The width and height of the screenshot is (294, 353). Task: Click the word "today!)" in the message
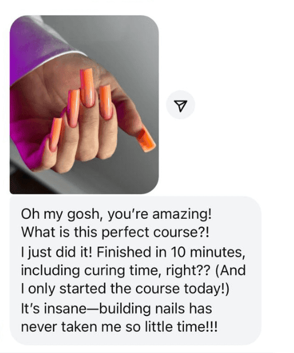207,289
